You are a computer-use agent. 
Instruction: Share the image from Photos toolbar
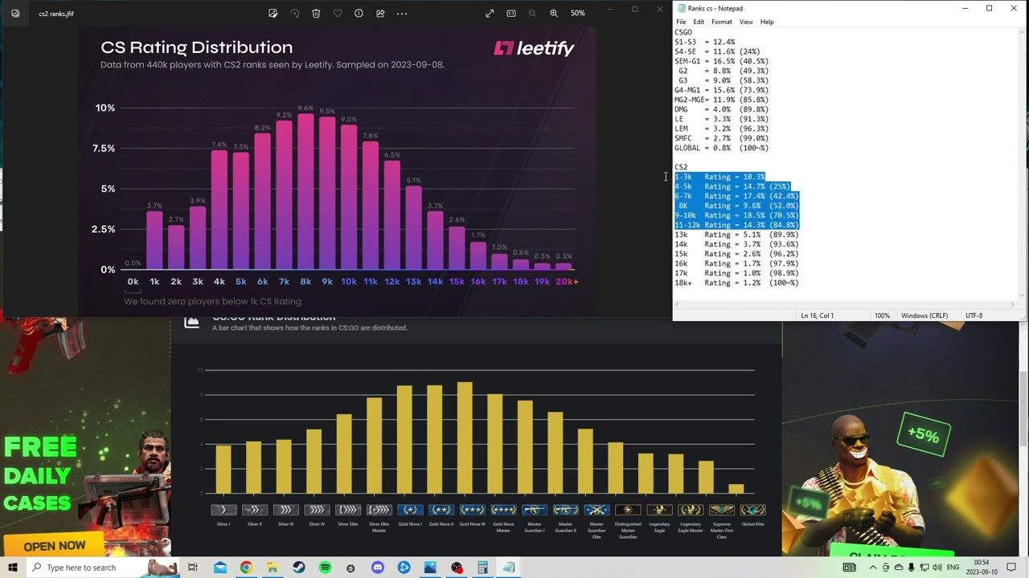pos(380,14)
